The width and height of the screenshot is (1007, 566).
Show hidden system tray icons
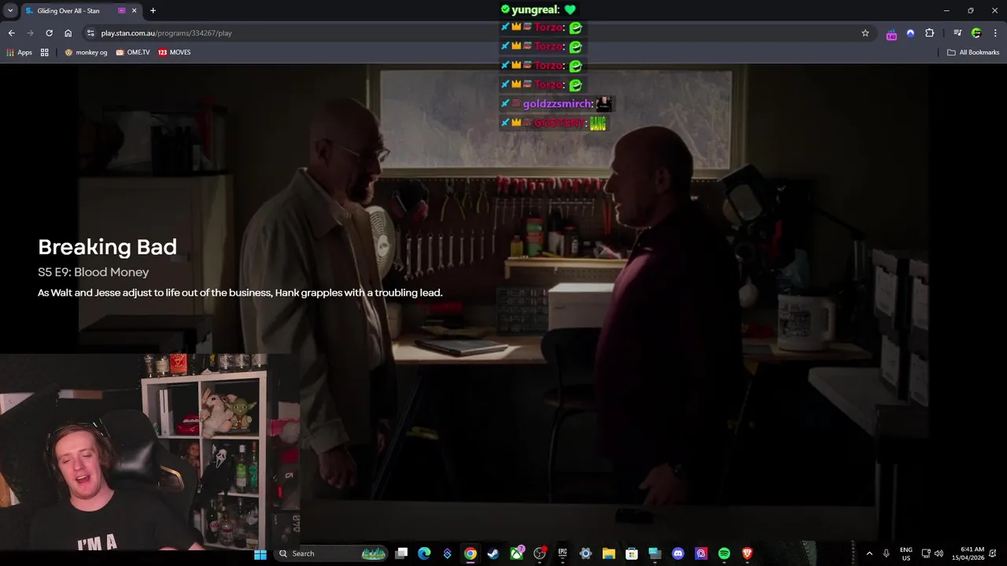pos(869,553)
